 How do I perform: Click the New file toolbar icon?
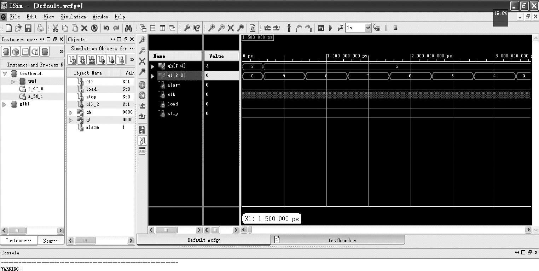pos(9,28)
